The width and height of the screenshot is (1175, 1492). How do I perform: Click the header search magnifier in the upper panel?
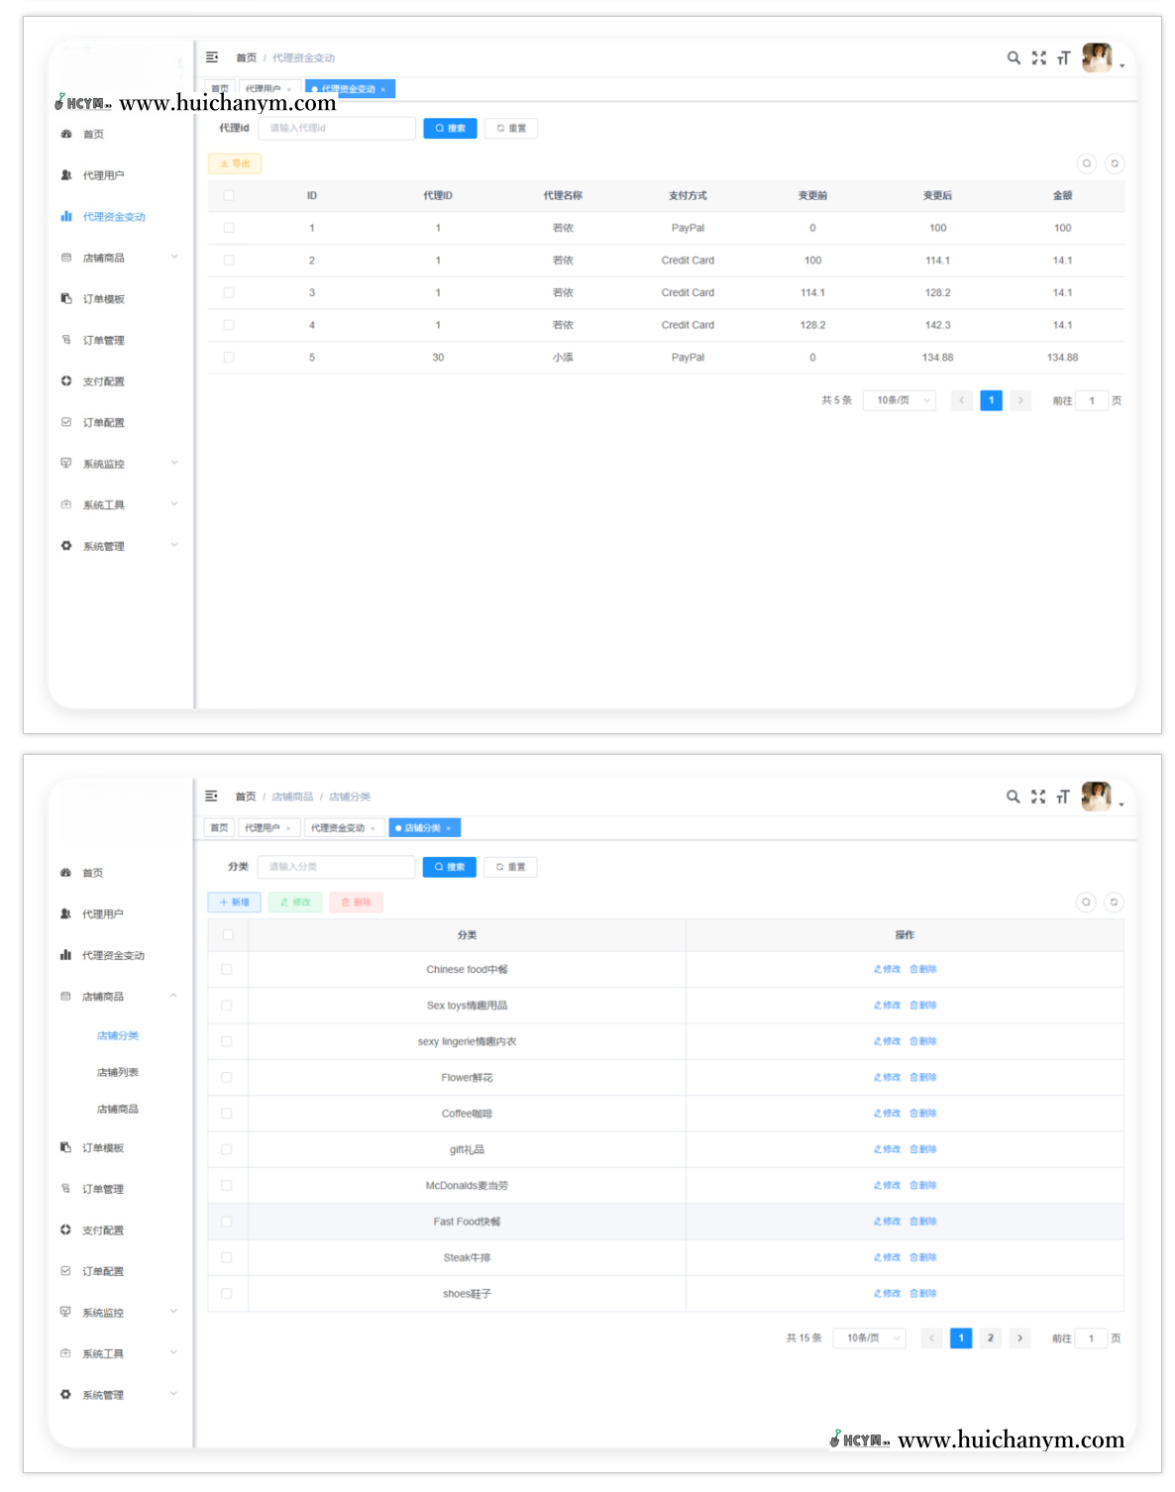click(1014, 58)
